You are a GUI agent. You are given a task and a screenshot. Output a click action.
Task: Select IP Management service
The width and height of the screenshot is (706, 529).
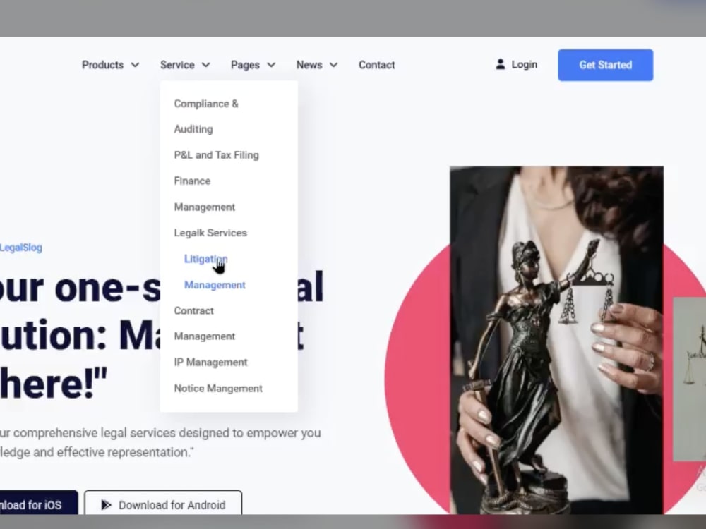pos(210,362)
